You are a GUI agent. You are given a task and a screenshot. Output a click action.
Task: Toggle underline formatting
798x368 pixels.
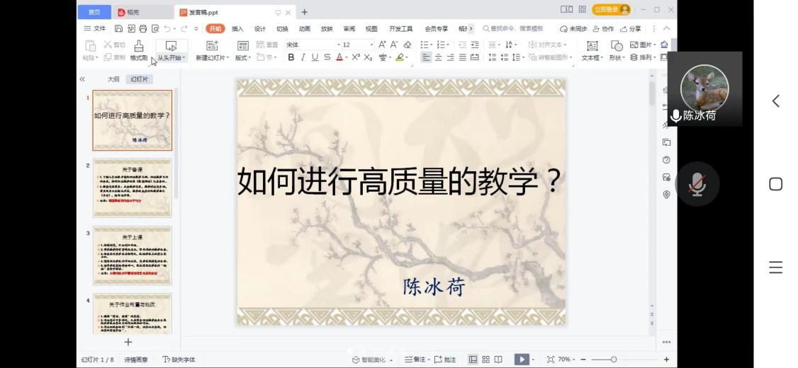tap(315, 57)
